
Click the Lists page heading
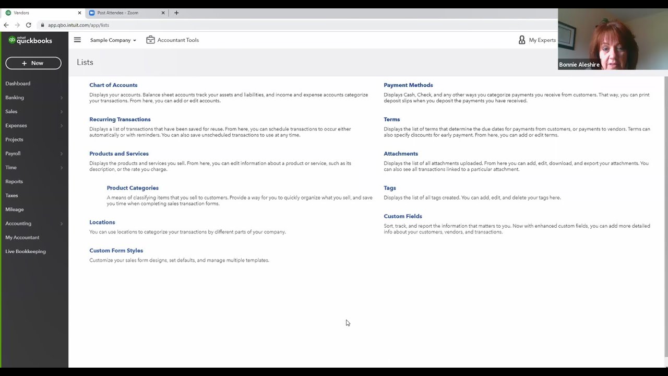[x=85, y=62]
